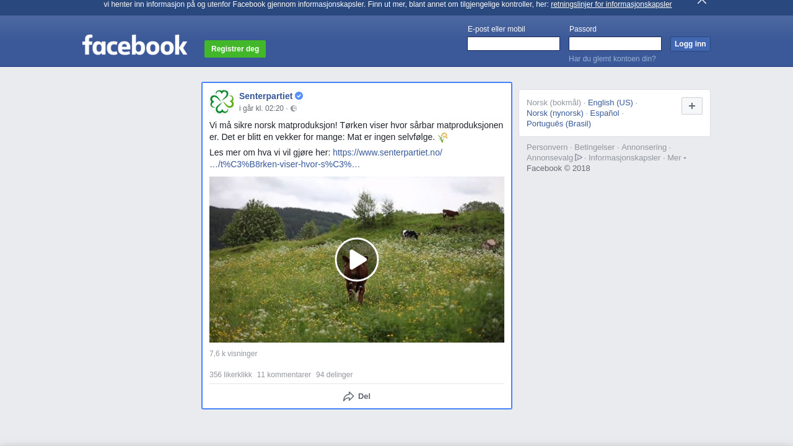Play the cow meadow video
The width and height of the screenshot is (793, 446).
click(x=357, y=260)
